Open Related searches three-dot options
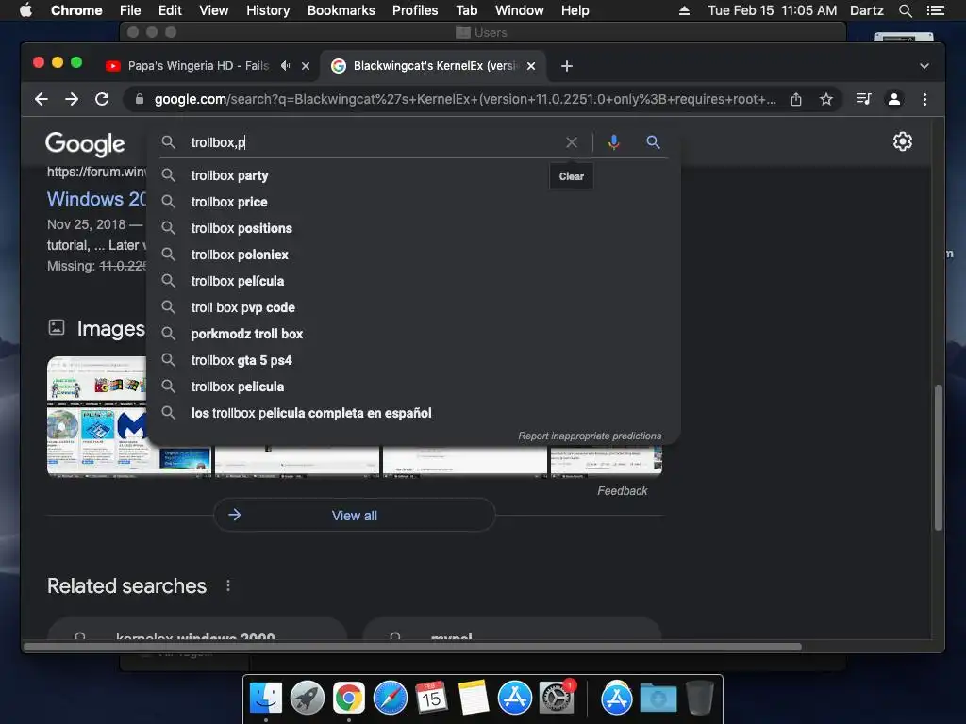The height and width of the screenshot is (724, 966). tap(228, 585)
